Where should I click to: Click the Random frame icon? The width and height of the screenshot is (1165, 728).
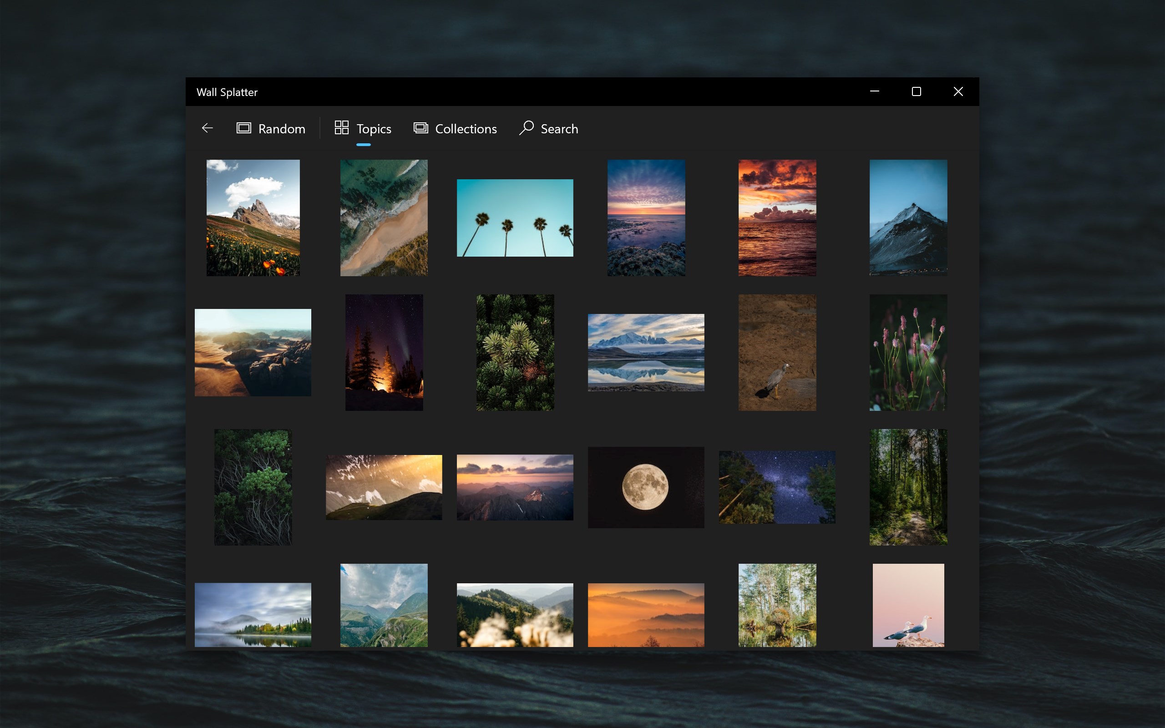pyautogui.click(x=243, y=128)
